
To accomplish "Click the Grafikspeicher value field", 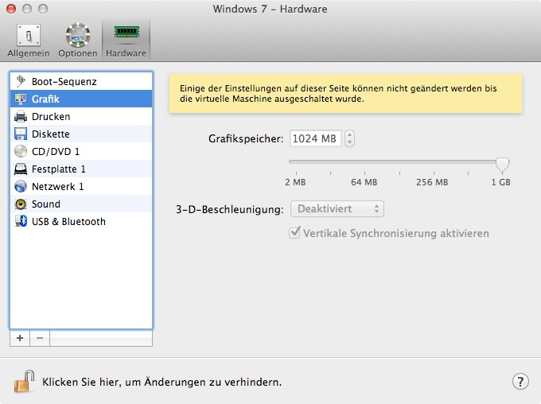I will (315, 138).
